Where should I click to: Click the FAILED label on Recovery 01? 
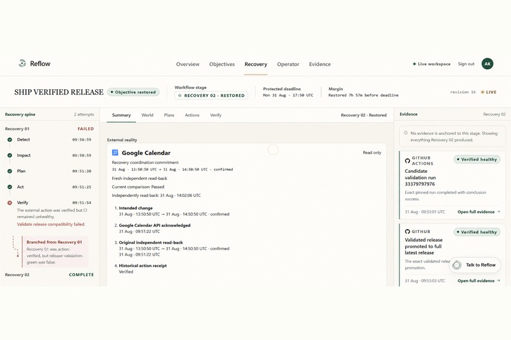(86, 129)
